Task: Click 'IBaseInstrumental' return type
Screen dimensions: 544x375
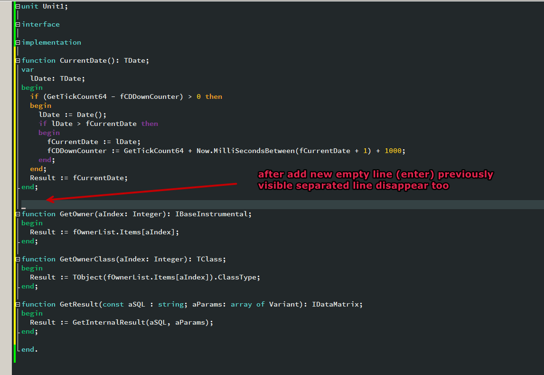Action: (x=211, y=214)
